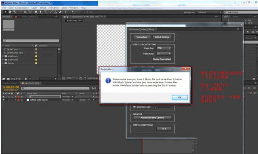Select the Eraser tool

(60, 12)
